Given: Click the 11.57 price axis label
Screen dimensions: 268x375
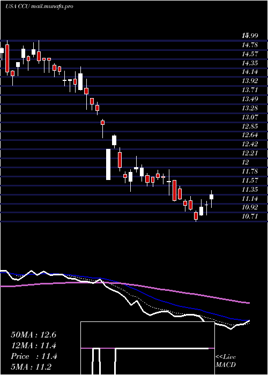Looking at the screenshot, I should [x=250, y=181].
